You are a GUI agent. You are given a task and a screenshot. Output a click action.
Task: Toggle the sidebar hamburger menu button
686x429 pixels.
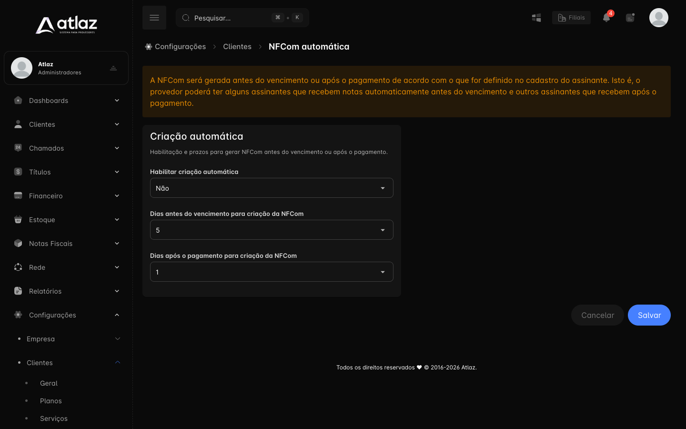(154, 18)
